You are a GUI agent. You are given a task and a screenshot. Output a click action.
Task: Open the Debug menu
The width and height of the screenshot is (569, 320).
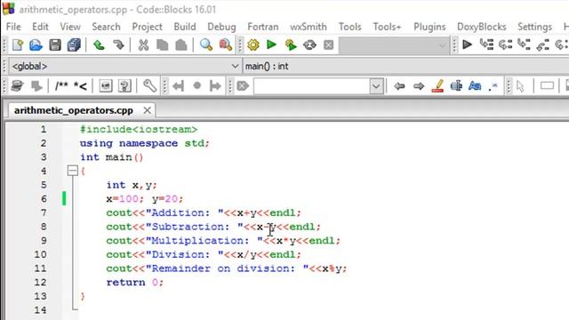[x=221, y=27]
